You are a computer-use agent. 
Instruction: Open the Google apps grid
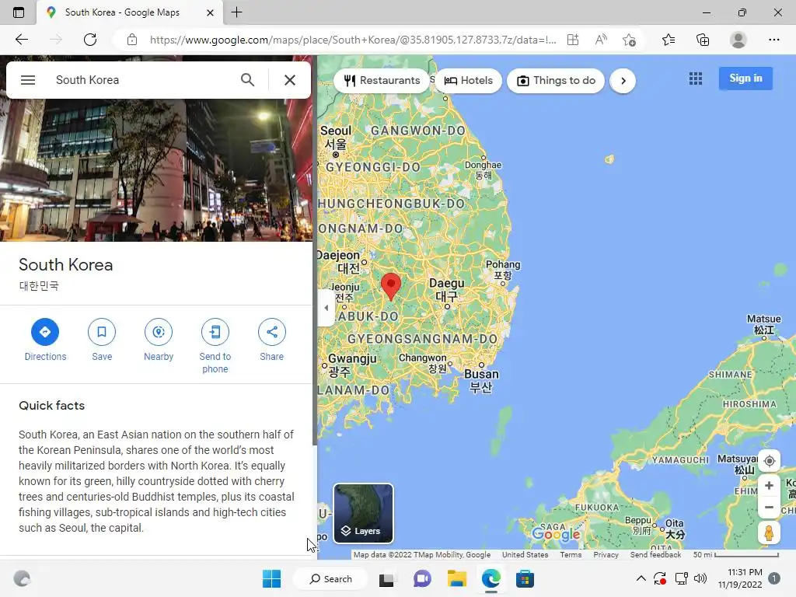pyautogui.click(x=696, y=79)
